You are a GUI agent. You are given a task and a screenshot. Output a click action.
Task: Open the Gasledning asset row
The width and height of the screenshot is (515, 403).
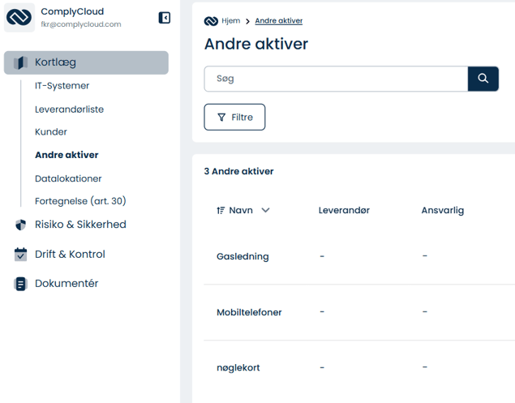coord(242,256)
